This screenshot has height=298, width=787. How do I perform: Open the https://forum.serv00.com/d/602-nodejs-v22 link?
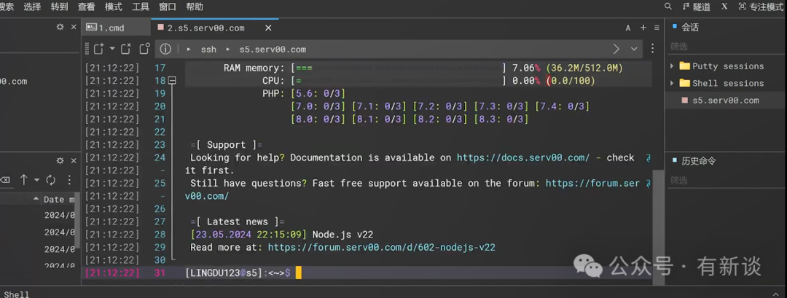point(382,247)
